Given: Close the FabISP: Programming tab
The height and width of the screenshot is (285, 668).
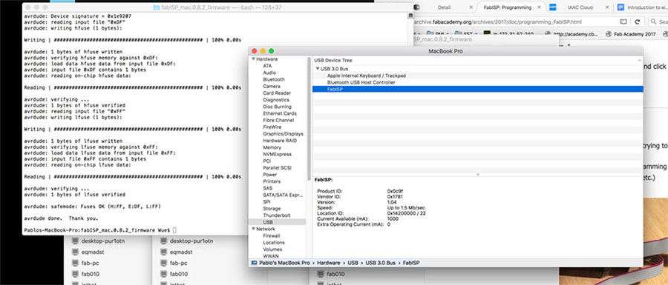Looking at the screenshot, I should (539, 7).
